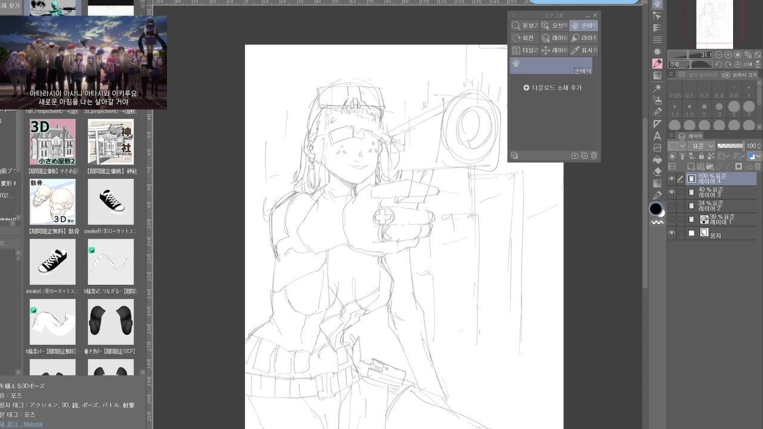Toggle visibility of layer 3 (레이어 3)
This screenshot has height=429, width=763.
(x=672, y=192)
